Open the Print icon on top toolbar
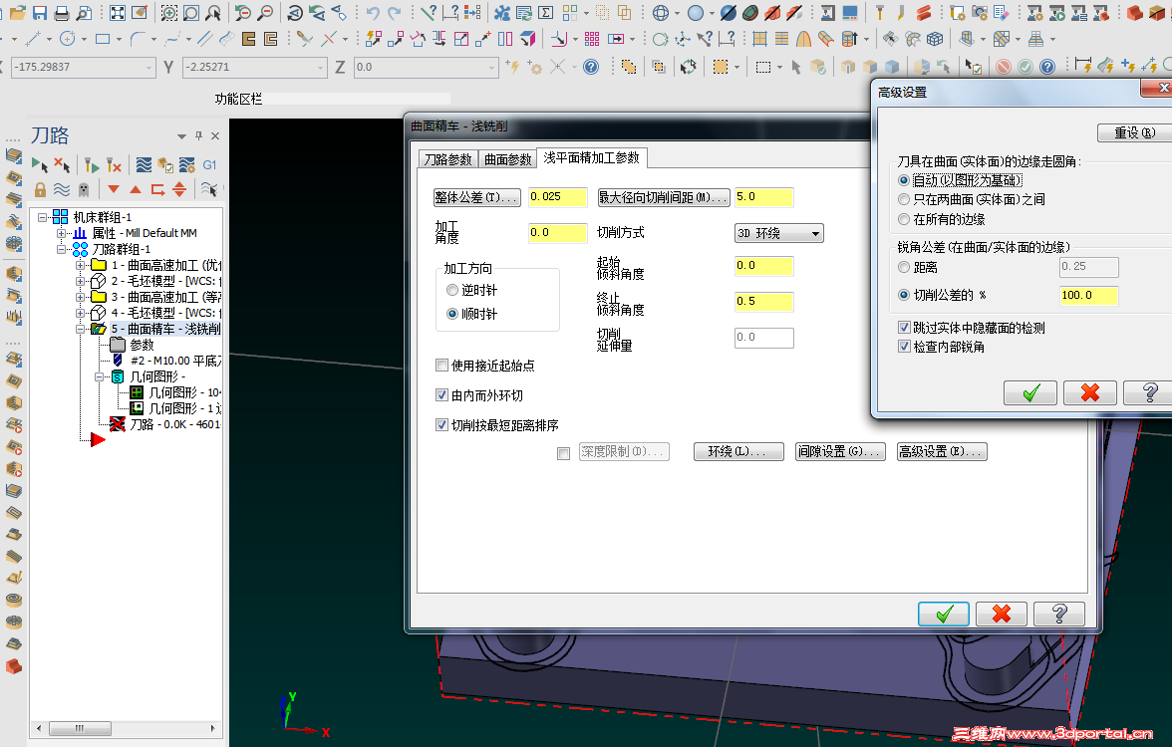 click(x=59, y=13)
